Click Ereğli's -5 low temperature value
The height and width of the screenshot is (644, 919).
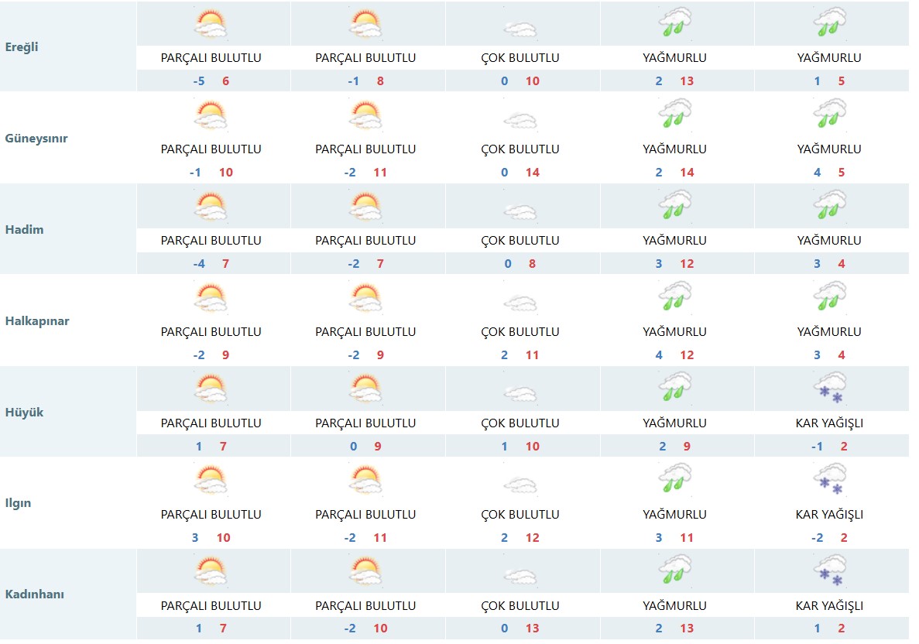(x=199, y=81)
